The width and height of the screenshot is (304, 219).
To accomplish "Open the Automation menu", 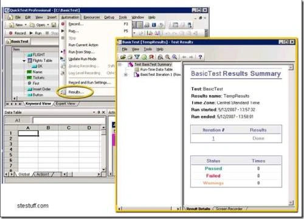I will tap(70, 18).
